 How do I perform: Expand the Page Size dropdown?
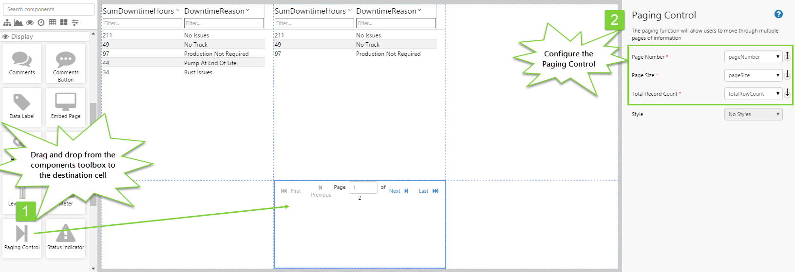[753, 75]
